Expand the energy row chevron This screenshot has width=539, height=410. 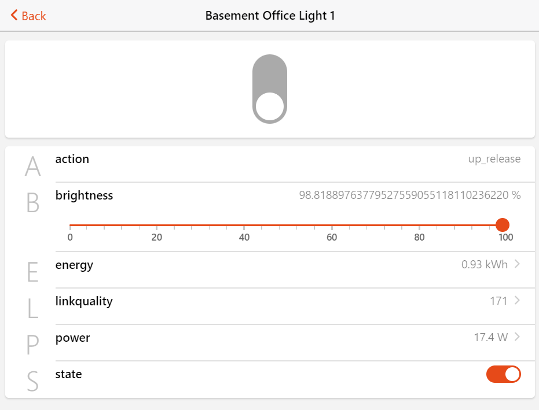point(517,264)
